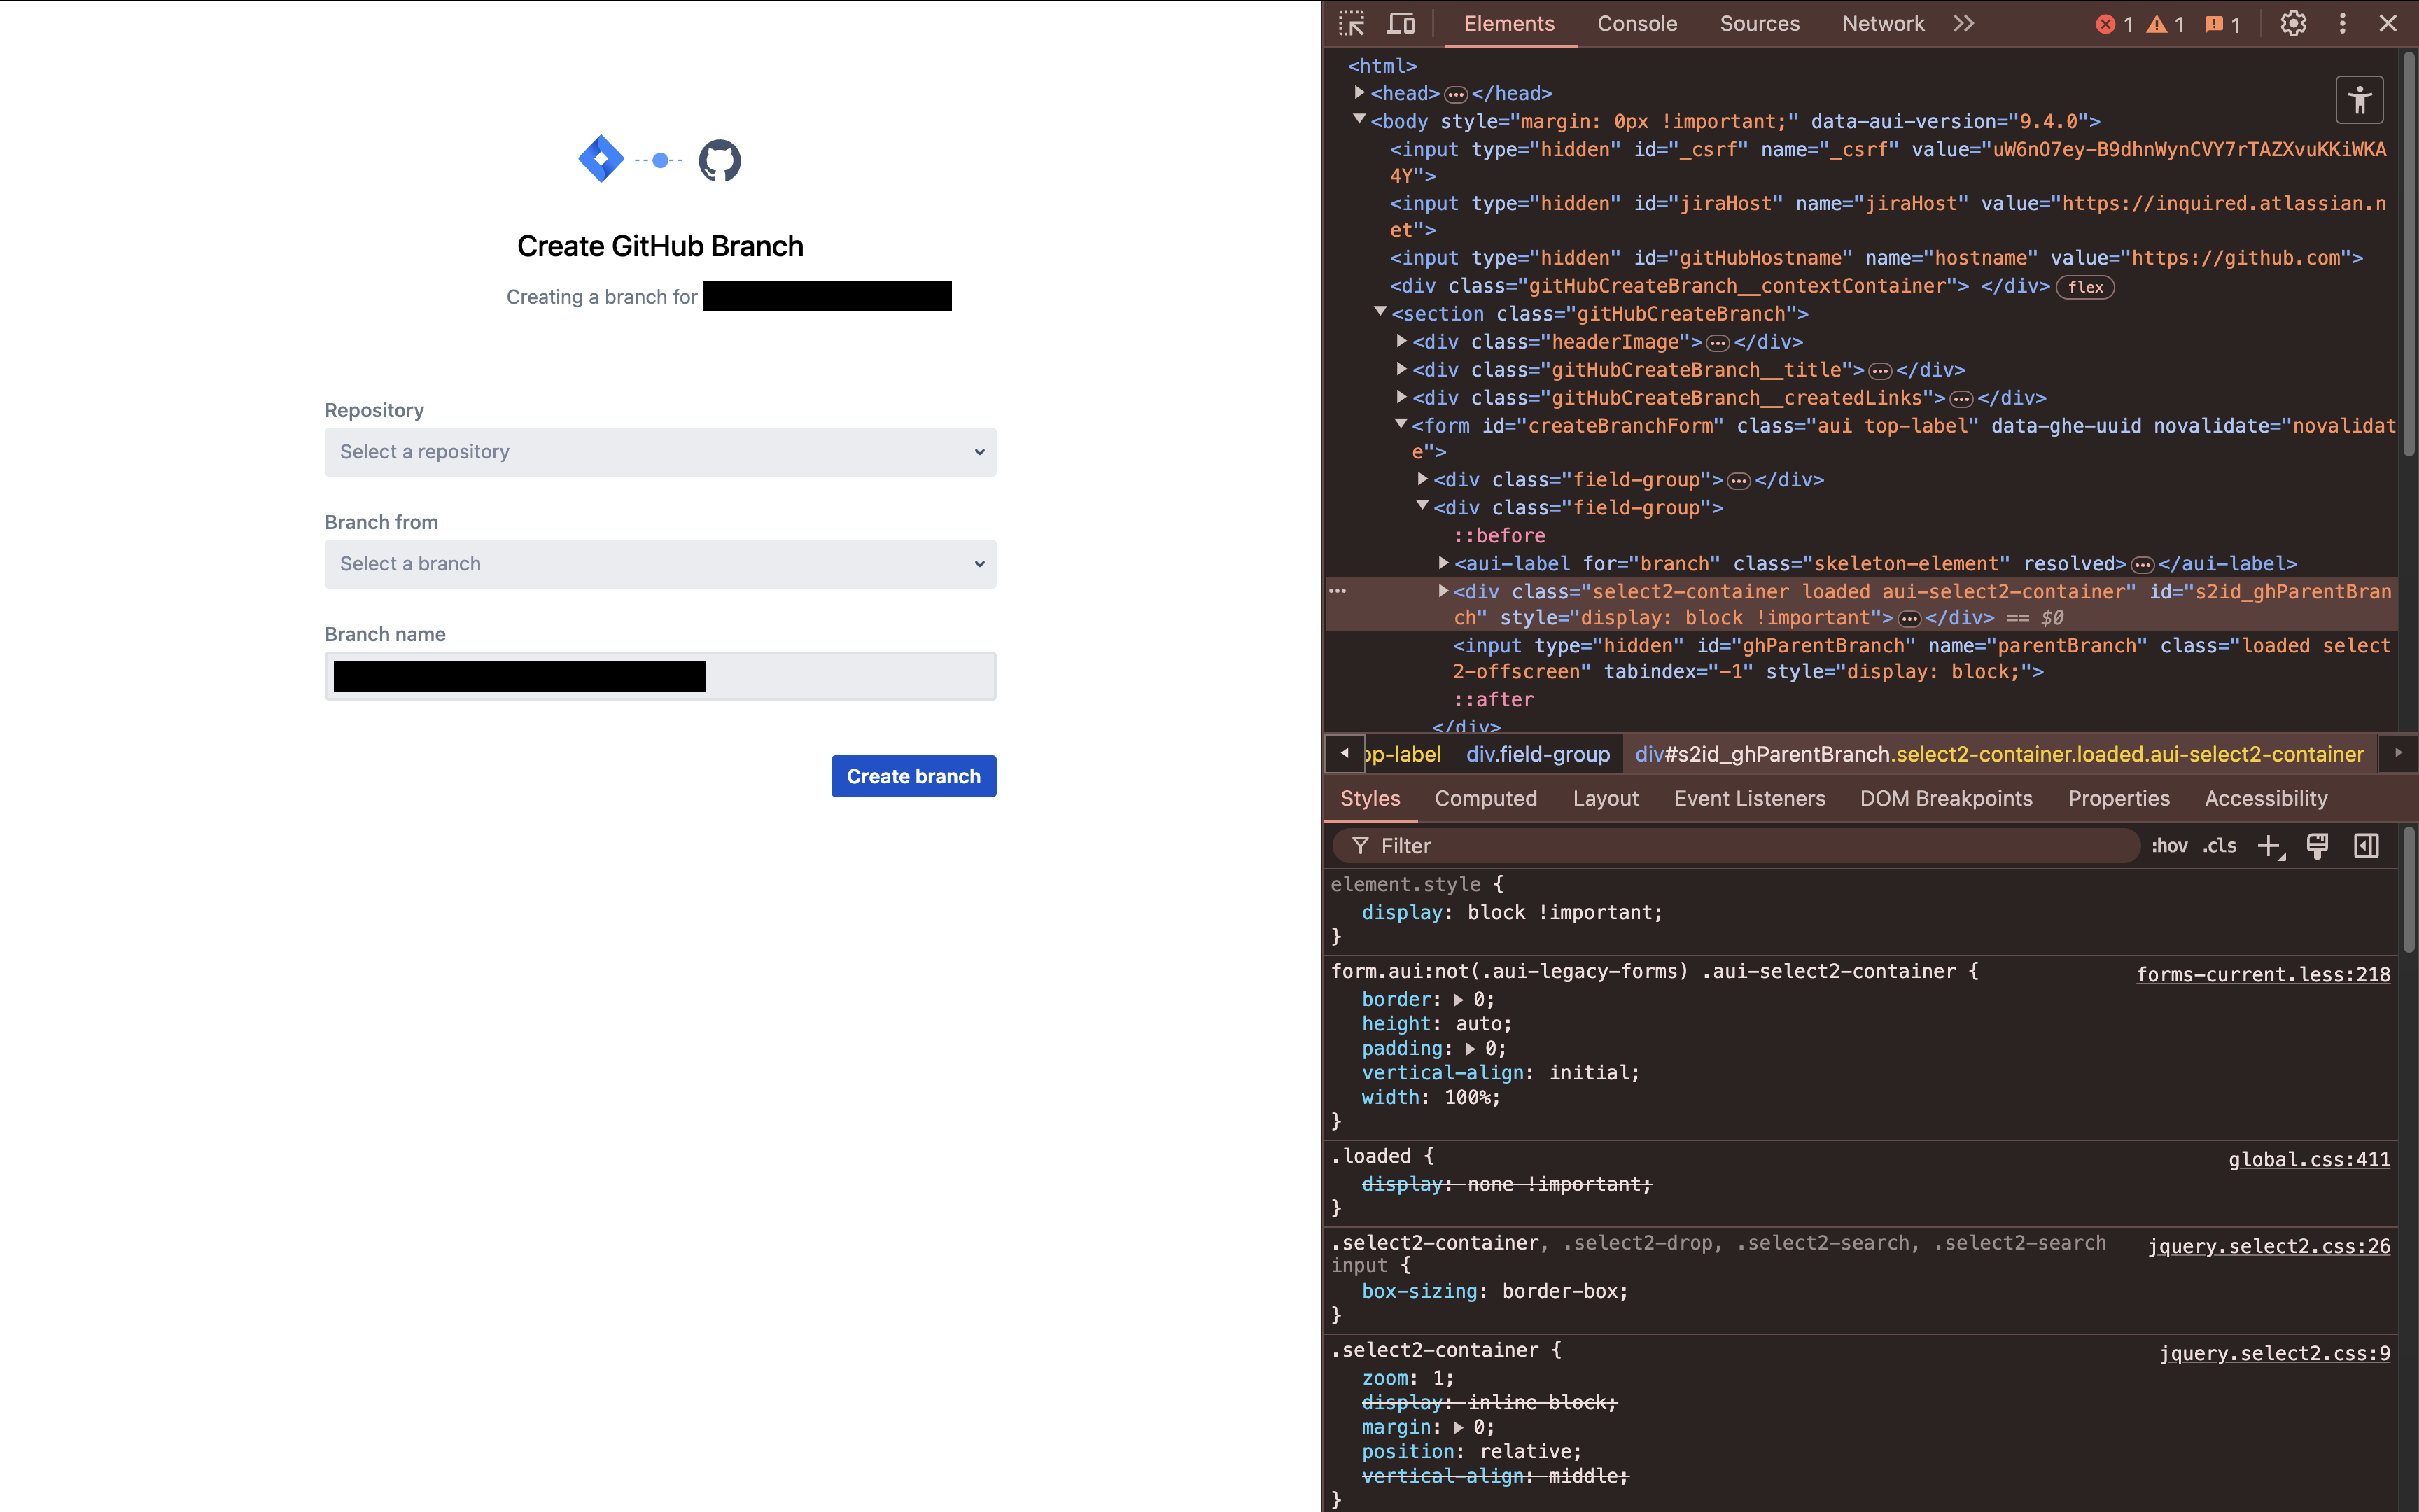This screenshot has height=1512, width=2419.
Task: Open the DOM Breakpoints tab
Action: tap(1945, 798)
